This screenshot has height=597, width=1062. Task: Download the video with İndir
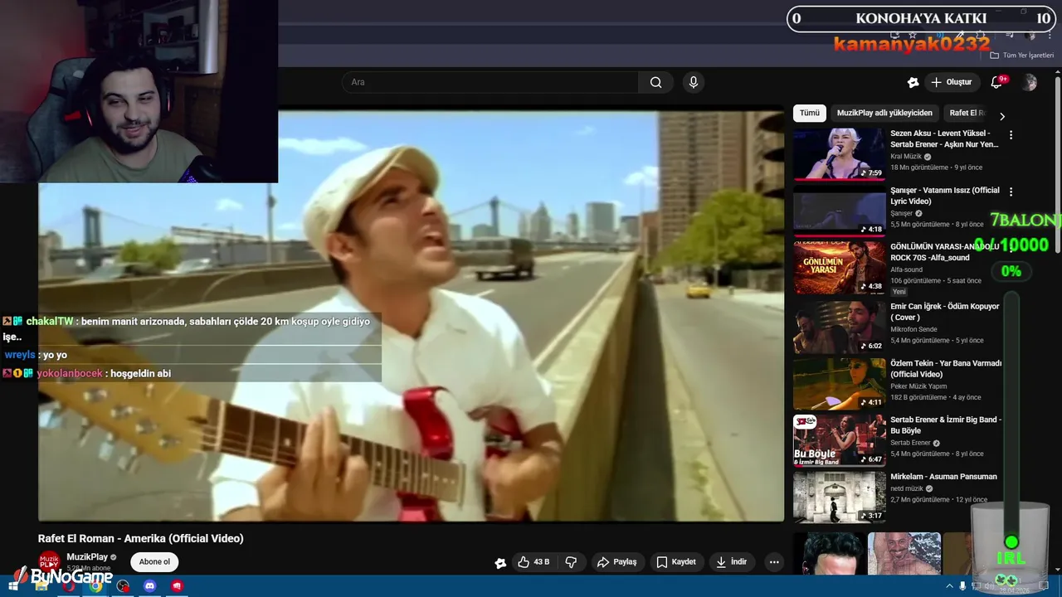tap(732, 561)
